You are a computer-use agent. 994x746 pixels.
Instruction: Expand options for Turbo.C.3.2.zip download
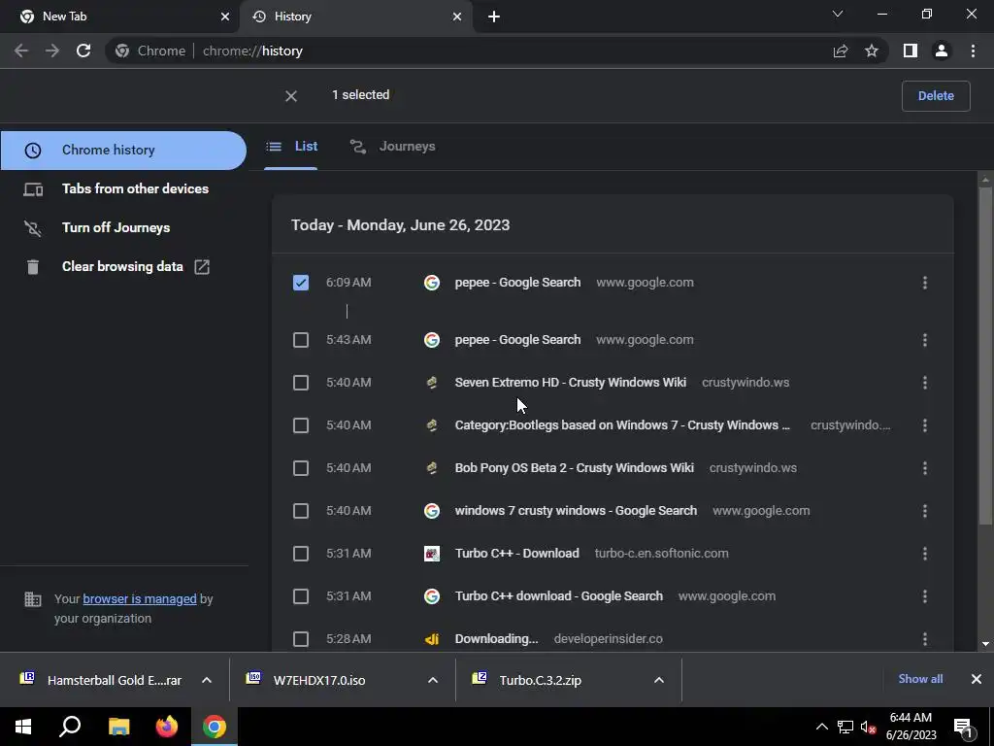pos(659,680)
